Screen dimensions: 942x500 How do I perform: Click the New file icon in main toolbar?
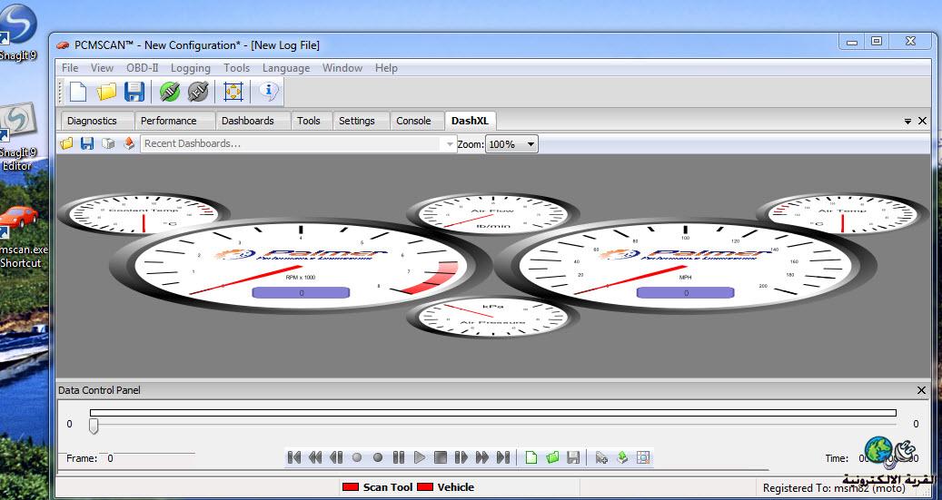[78, 92]
